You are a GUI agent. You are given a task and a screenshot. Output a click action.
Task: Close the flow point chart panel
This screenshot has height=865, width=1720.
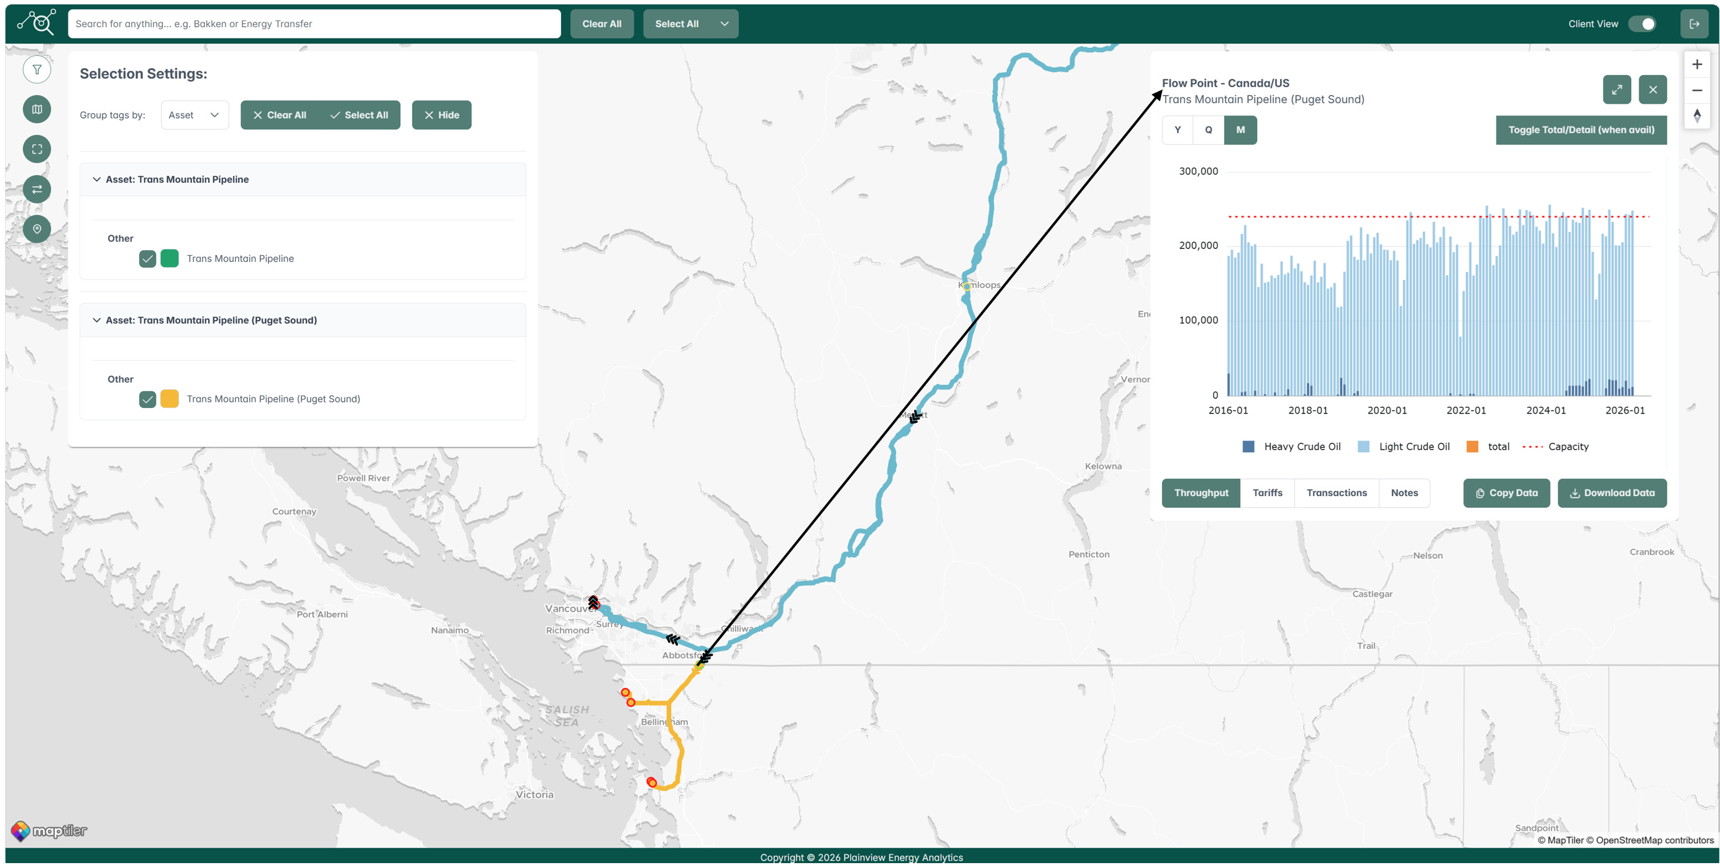(x=1652, y=89)
